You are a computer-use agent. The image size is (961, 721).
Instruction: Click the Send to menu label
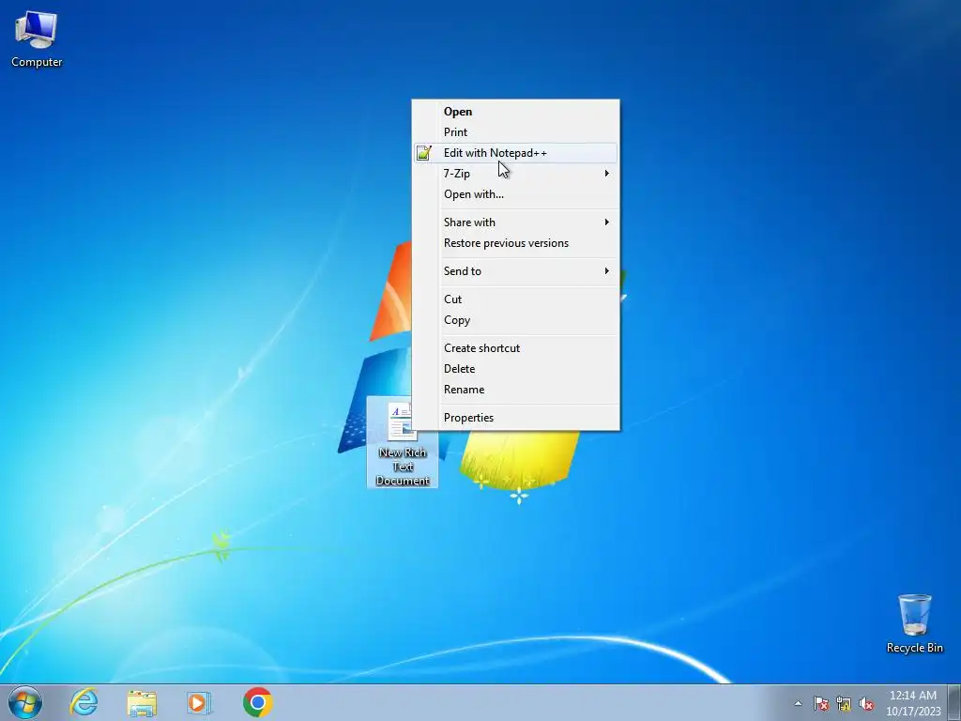(462, 271)
